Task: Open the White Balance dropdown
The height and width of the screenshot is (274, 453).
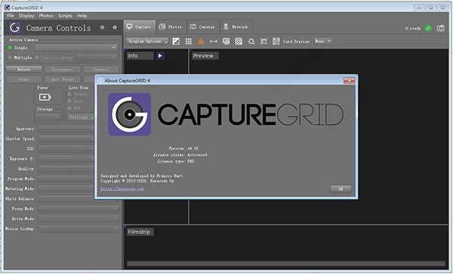Action: [x=66, y=199]
